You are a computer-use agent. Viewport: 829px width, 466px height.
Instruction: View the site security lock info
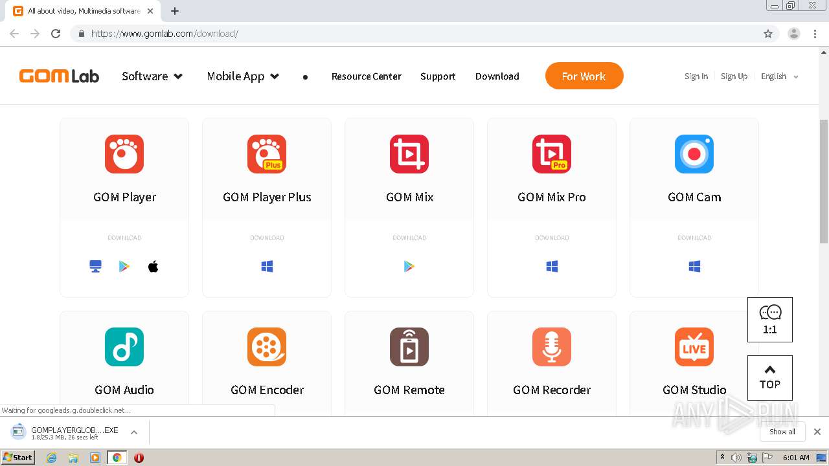(81, 34)
